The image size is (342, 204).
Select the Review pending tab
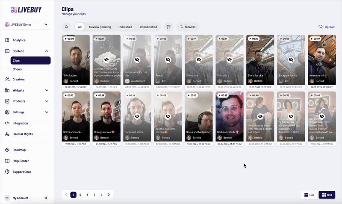pyautogui.click(x=100, y=27)
